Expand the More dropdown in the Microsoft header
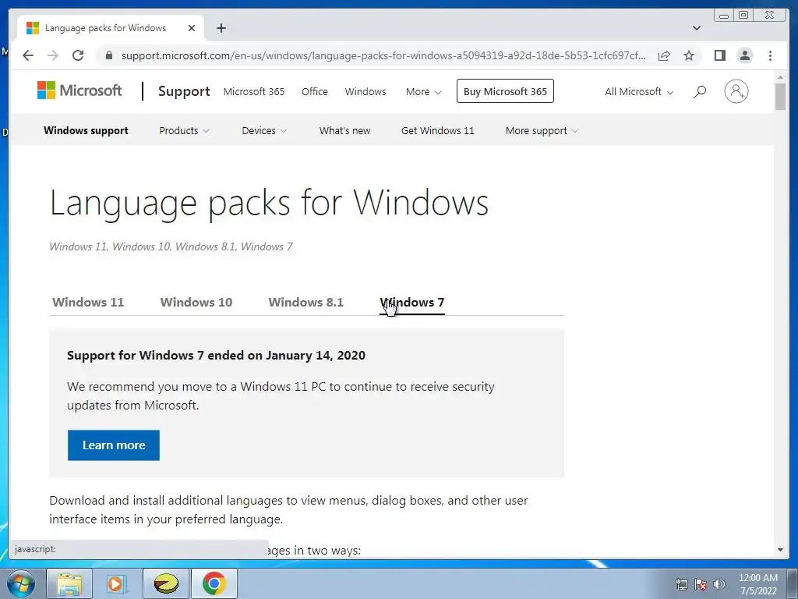The height and width of the screenshot is (599, 798). pos(423,92)
